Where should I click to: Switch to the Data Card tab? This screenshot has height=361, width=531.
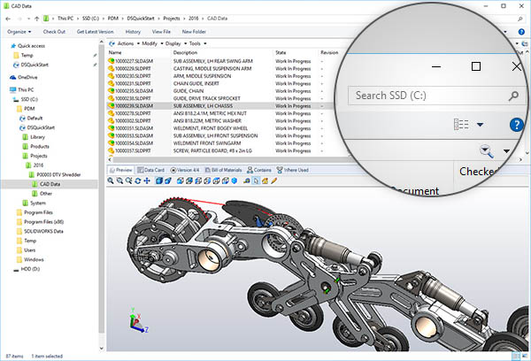point(150,170)
